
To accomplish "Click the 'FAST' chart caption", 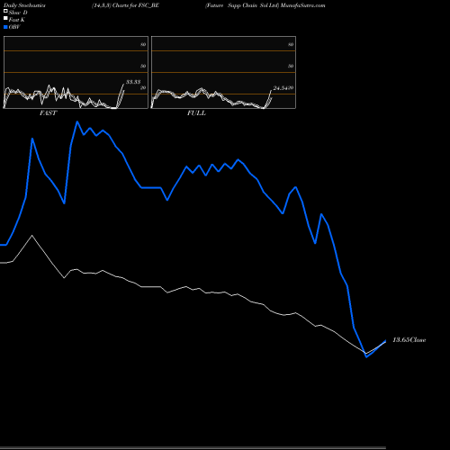I will [x=48, y=113].
